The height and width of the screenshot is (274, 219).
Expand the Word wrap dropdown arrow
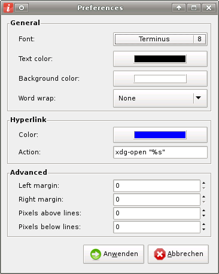[198, 98]
